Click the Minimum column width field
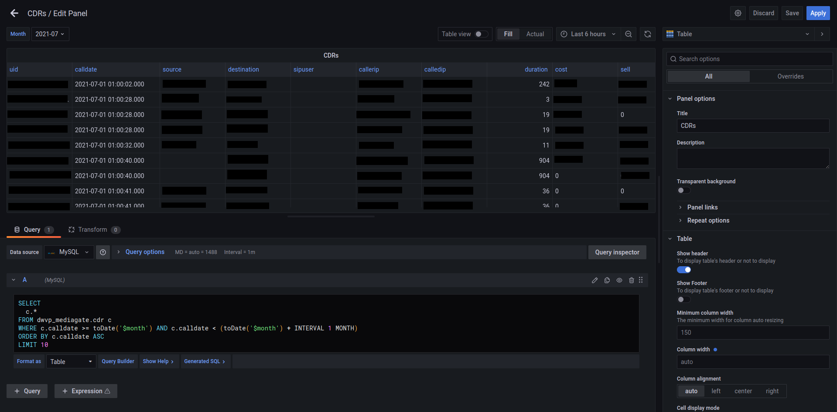Image resolution: width=837 pixels, height=412 pixels. tap(753, 333)
